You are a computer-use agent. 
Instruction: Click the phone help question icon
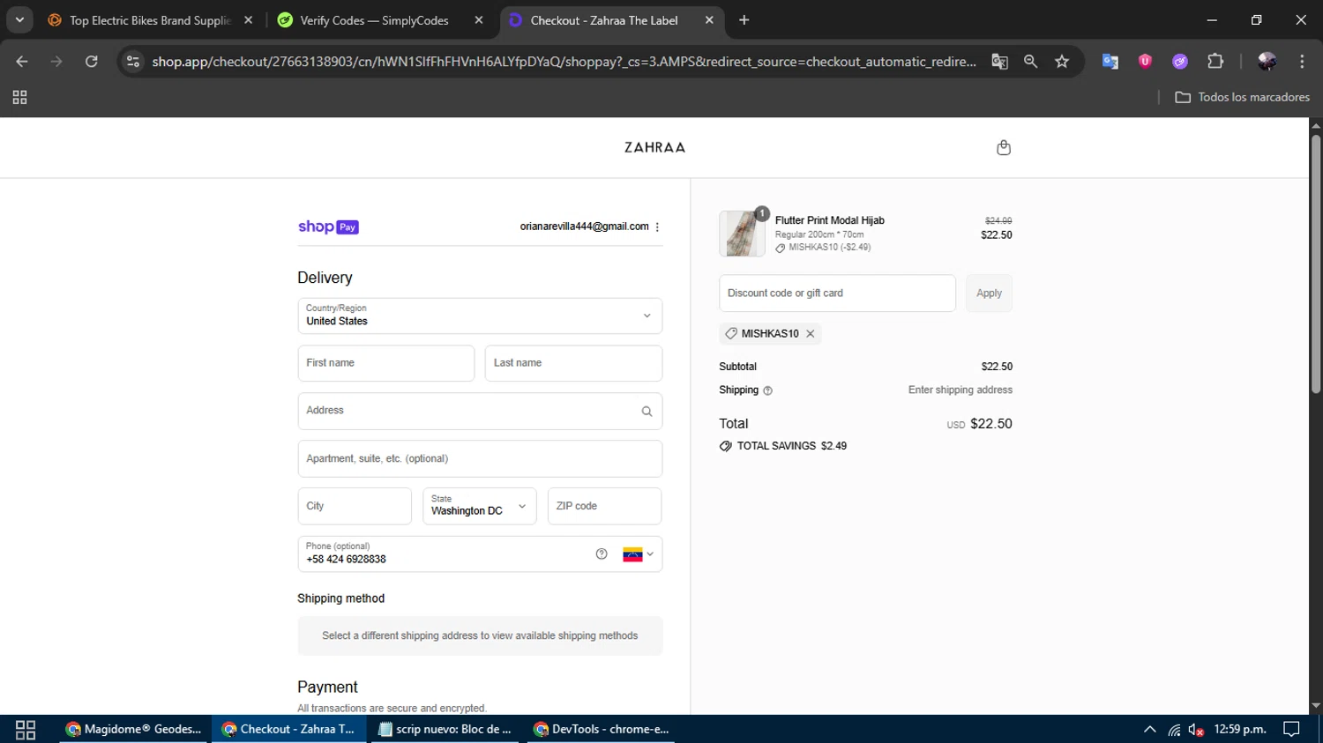(602, 554)
